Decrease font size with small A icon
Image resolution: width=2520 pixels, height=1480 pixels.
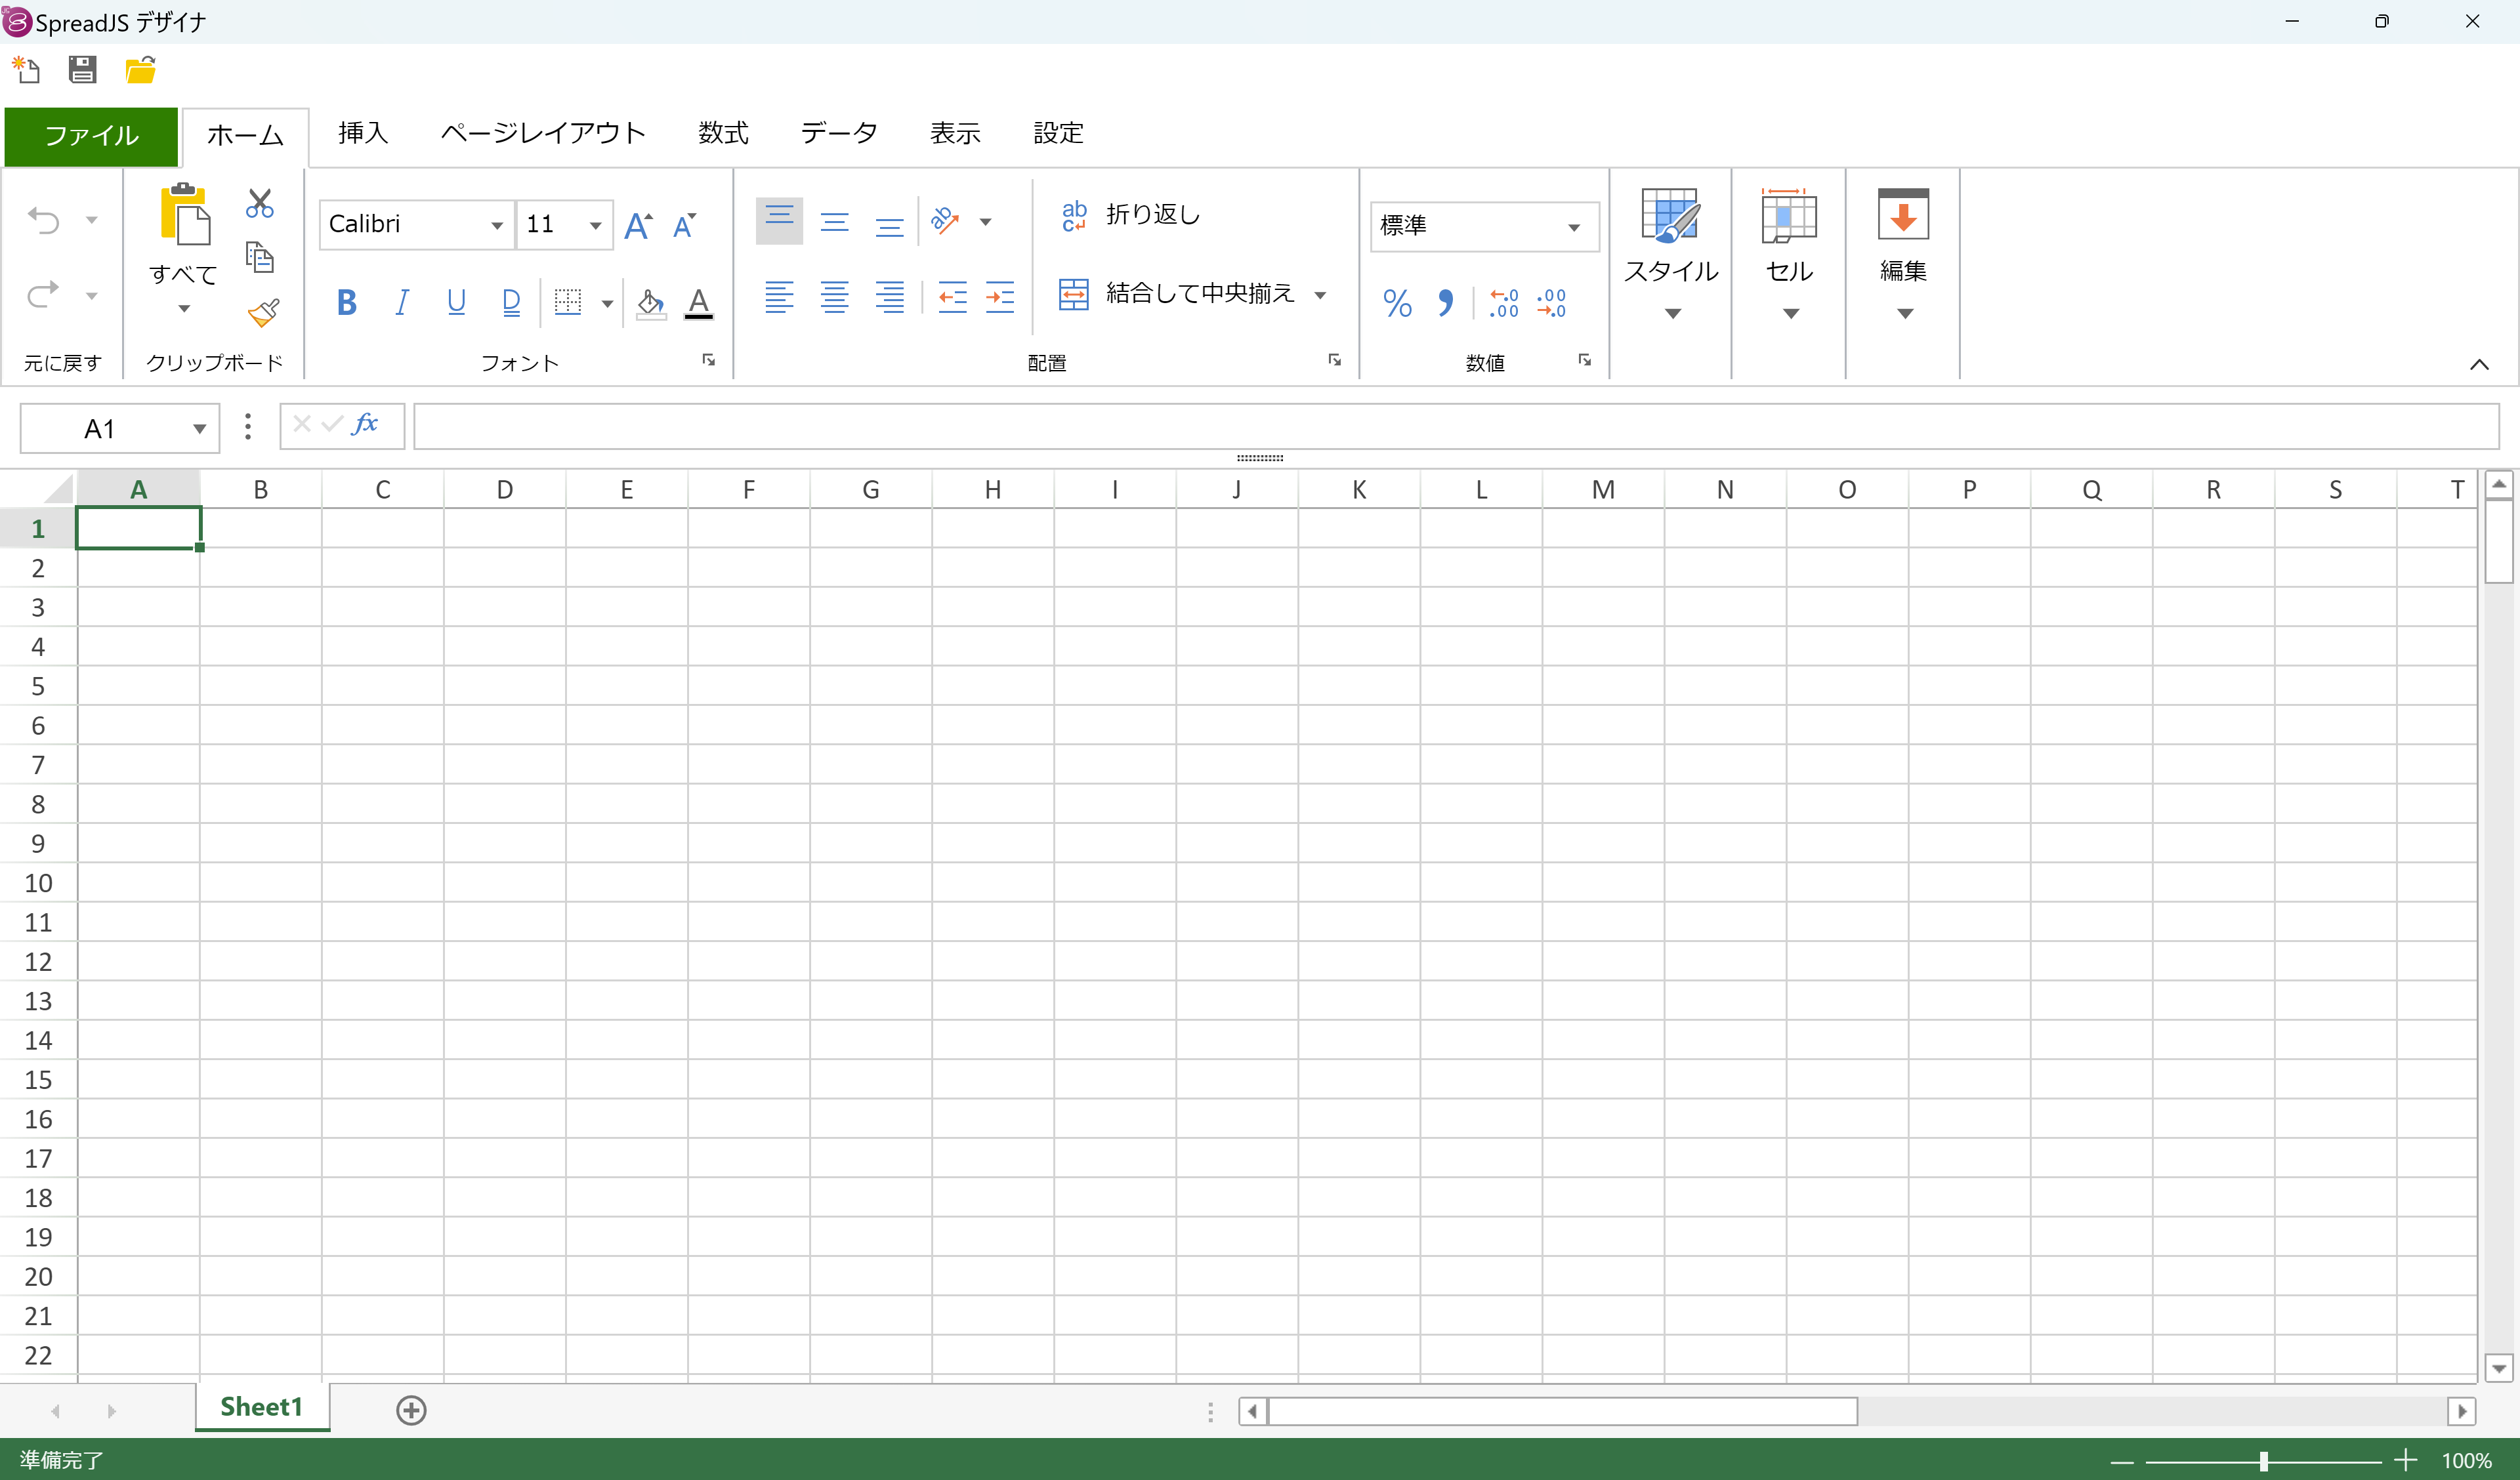coord(684,225)
